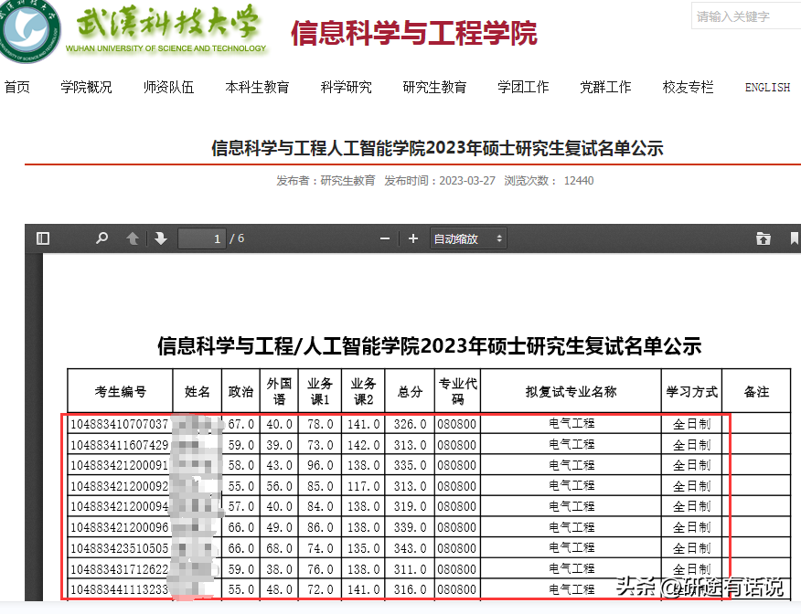Image resolution: width=801 pixels, height=614 pixels.
Task: Click total score 311.0
Action: click(x=410, y=569)
